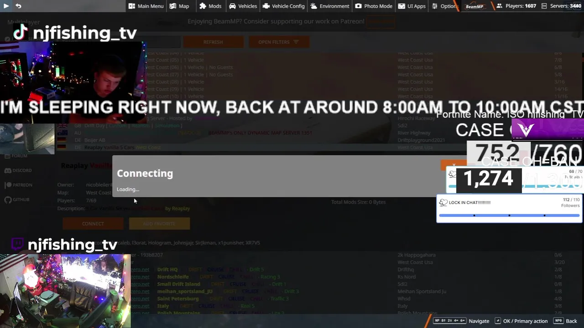
Task: Click the Refresh server list button
Action: click(x=213, y=42)
